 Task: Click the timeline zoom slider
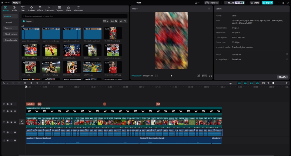click(x=273, y=83)
